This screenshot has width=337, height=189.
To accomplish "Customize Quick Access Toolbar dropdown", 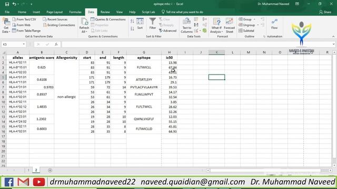I will [x=32, y=4].
